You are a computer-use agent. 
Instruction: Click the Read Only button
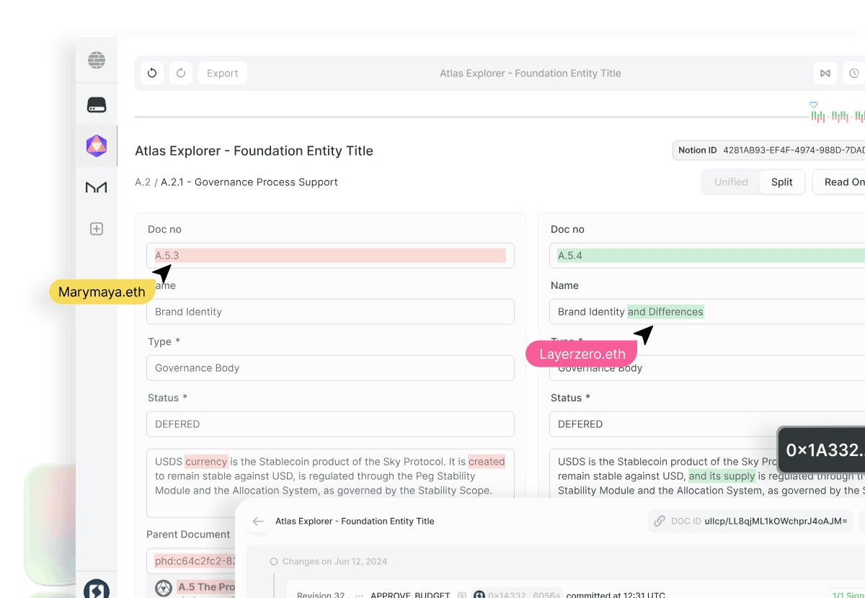pos(839,182)
